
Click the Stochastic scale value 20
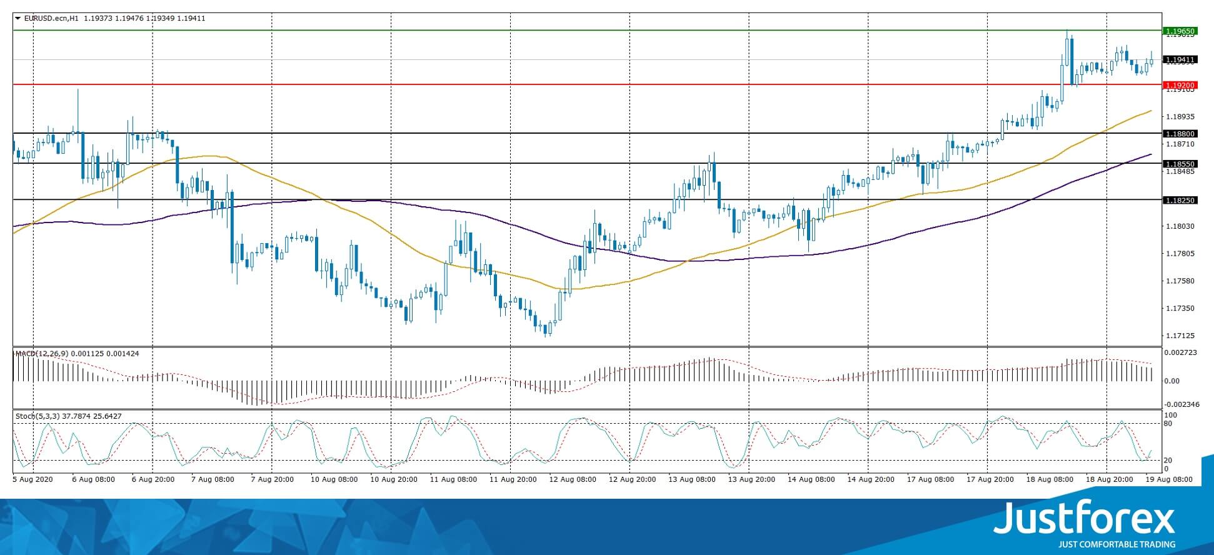click(1169, 461)
